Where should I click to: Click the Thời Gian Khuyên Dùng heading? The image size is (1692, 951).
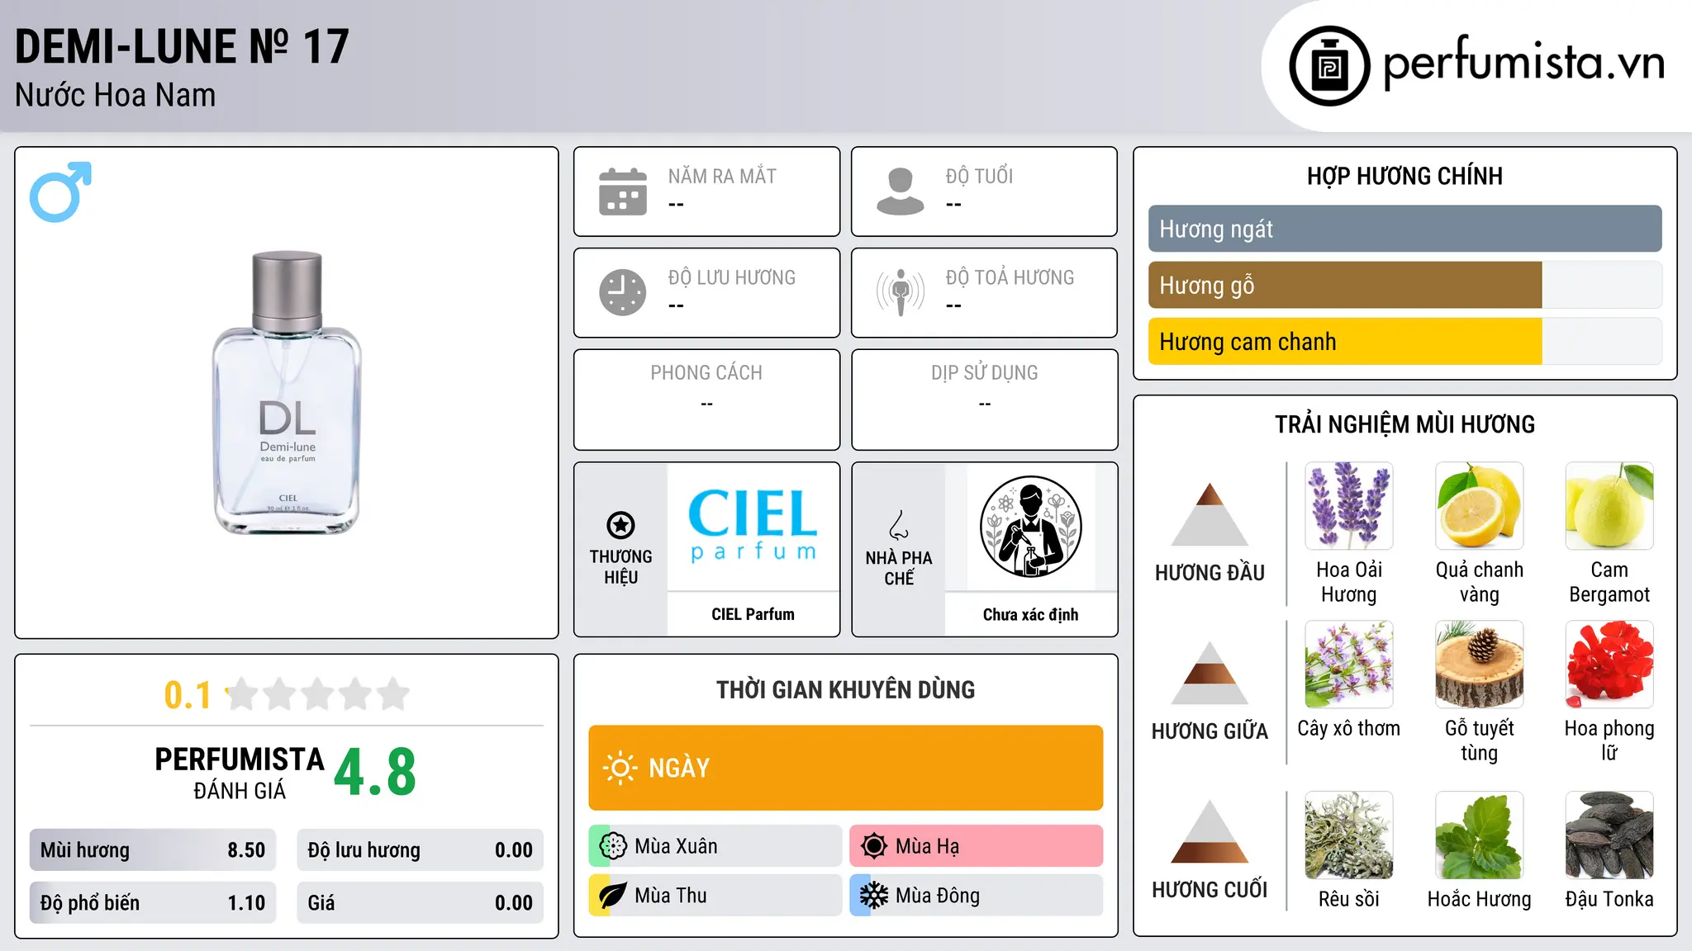[845, 689]
